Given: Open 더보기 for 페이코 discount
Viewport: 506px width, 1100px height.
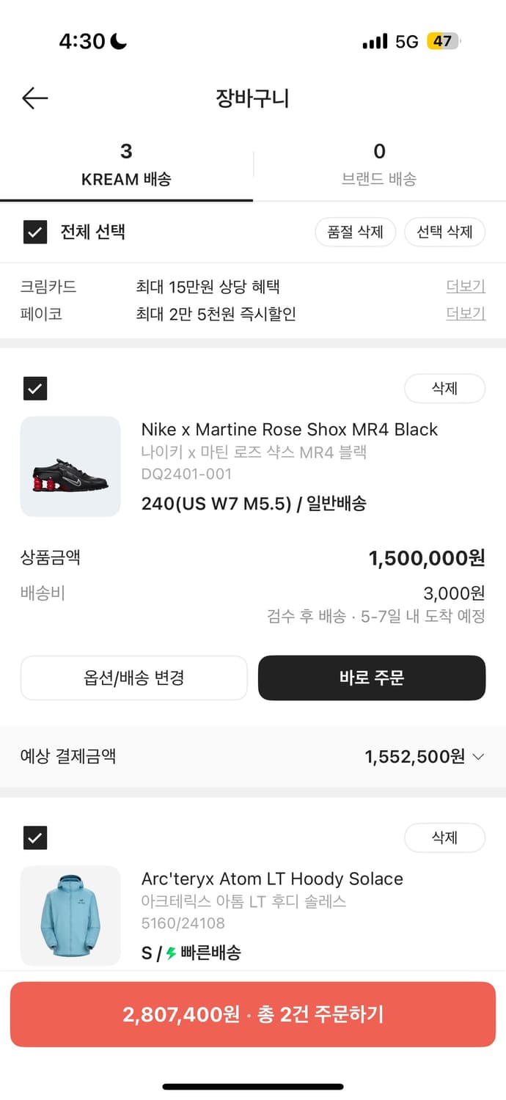Looking at the screenshot, I should pos(466,314).
